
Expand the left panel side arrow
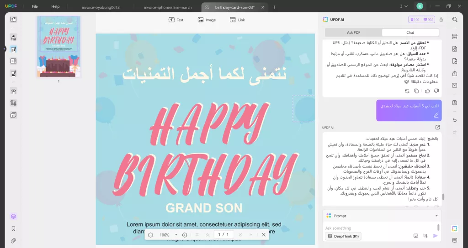click(x=4, y=49)
